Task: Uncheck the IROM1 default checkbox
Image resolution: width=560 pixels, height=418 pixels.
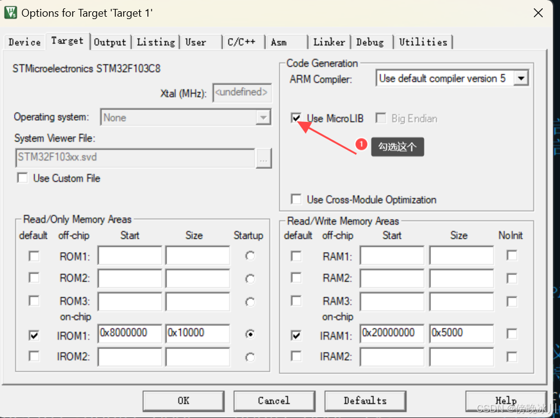Action: click(x=34, y=335)
